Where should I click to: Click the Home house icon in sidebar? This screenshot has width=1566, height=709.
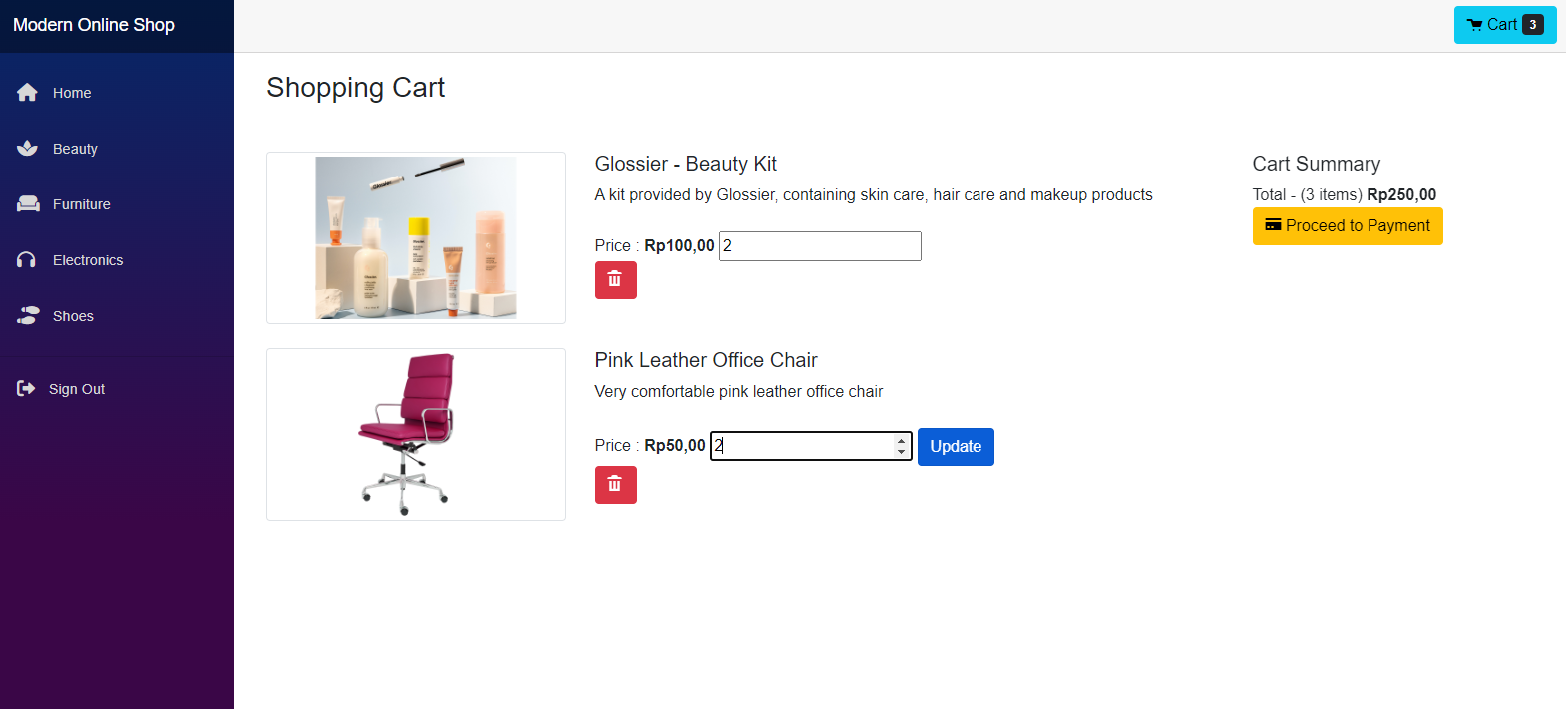(x=27, y=93)
